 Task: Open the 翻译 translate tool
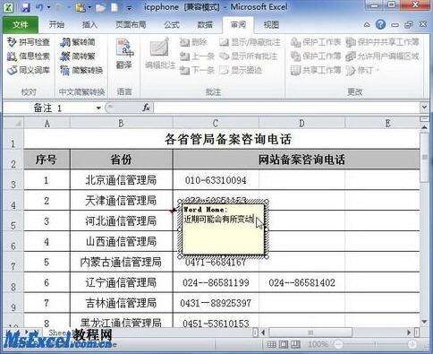(x=124, y=55)
